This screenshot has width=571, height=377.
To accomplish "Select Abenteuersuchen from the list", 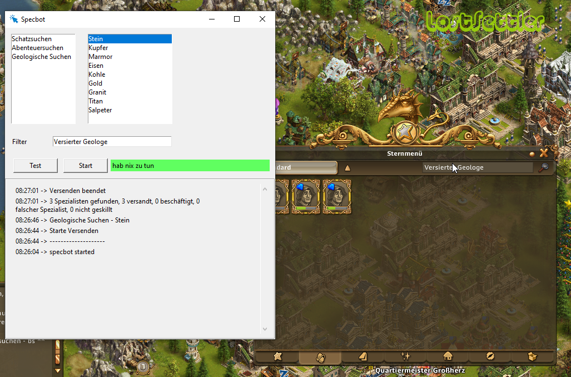I will point(37,48).
